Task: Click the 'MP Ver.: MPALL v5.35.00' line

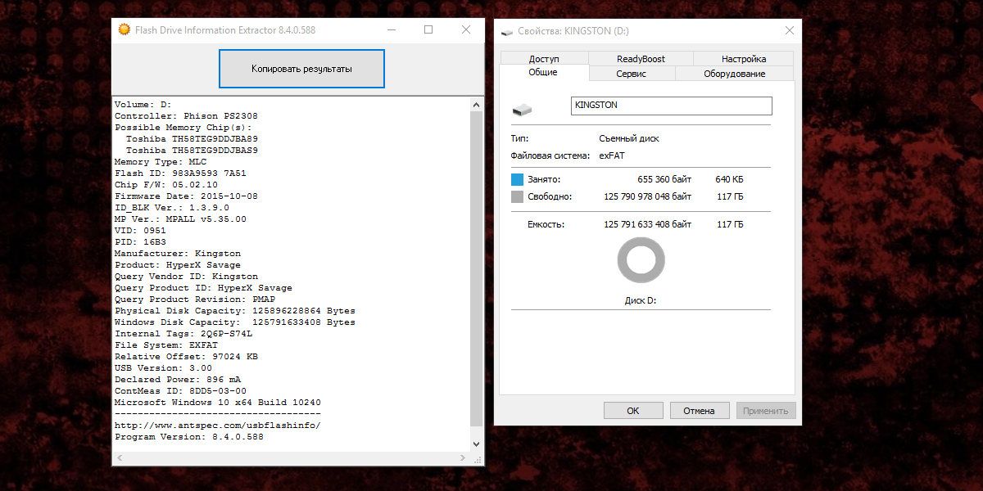Action: coord(180,219)
